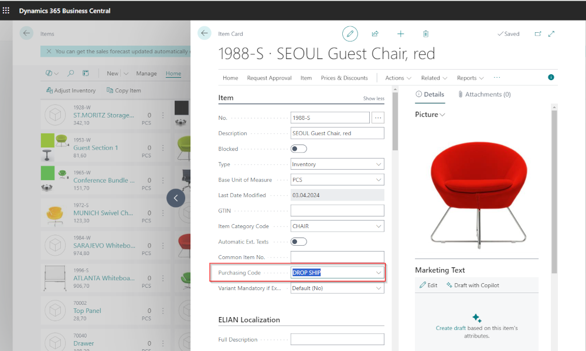Click the FactBox pane vertical scrollbar

pyautogui.click(x=554, y=192)
